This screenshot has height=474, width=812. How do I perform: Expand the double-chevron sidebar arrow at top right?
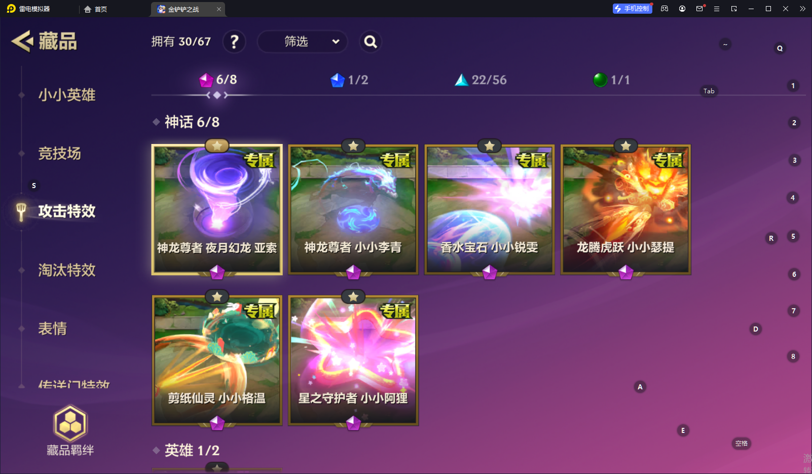(802, 9)
